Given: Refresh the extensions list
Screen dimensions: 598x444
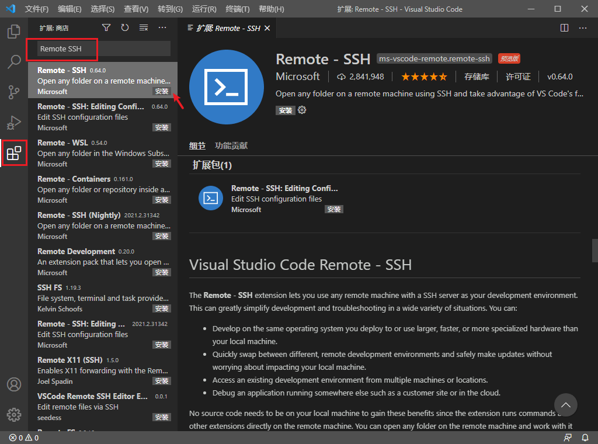Looking at the screenshot, I should (125, 27).
